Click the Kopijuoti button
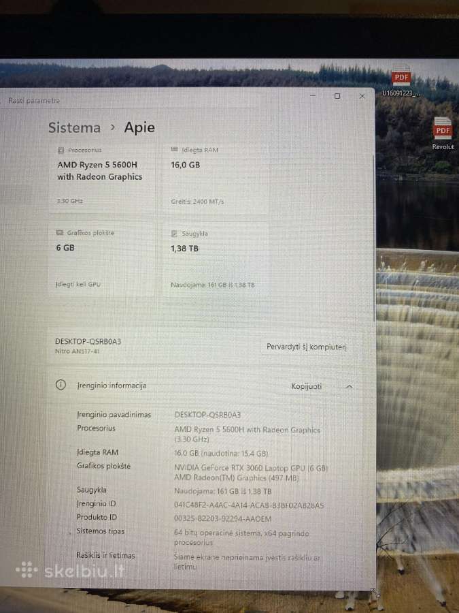Image resolution: width=459 pixels, height=613 pixels. click(x=307, y=386)
